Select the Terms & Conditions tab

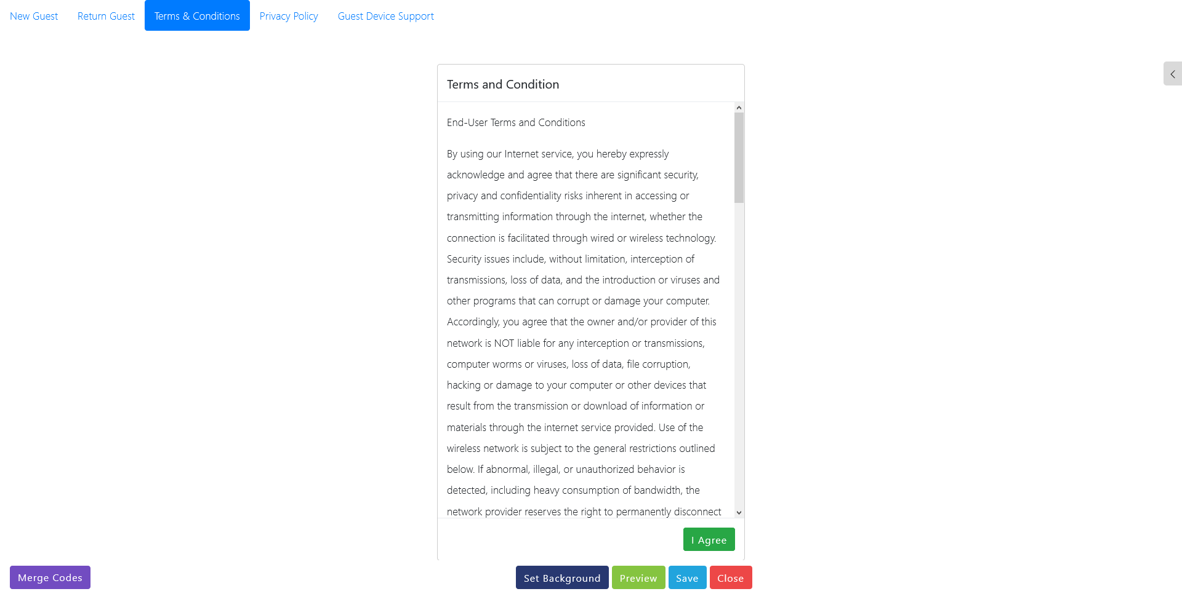197,16
